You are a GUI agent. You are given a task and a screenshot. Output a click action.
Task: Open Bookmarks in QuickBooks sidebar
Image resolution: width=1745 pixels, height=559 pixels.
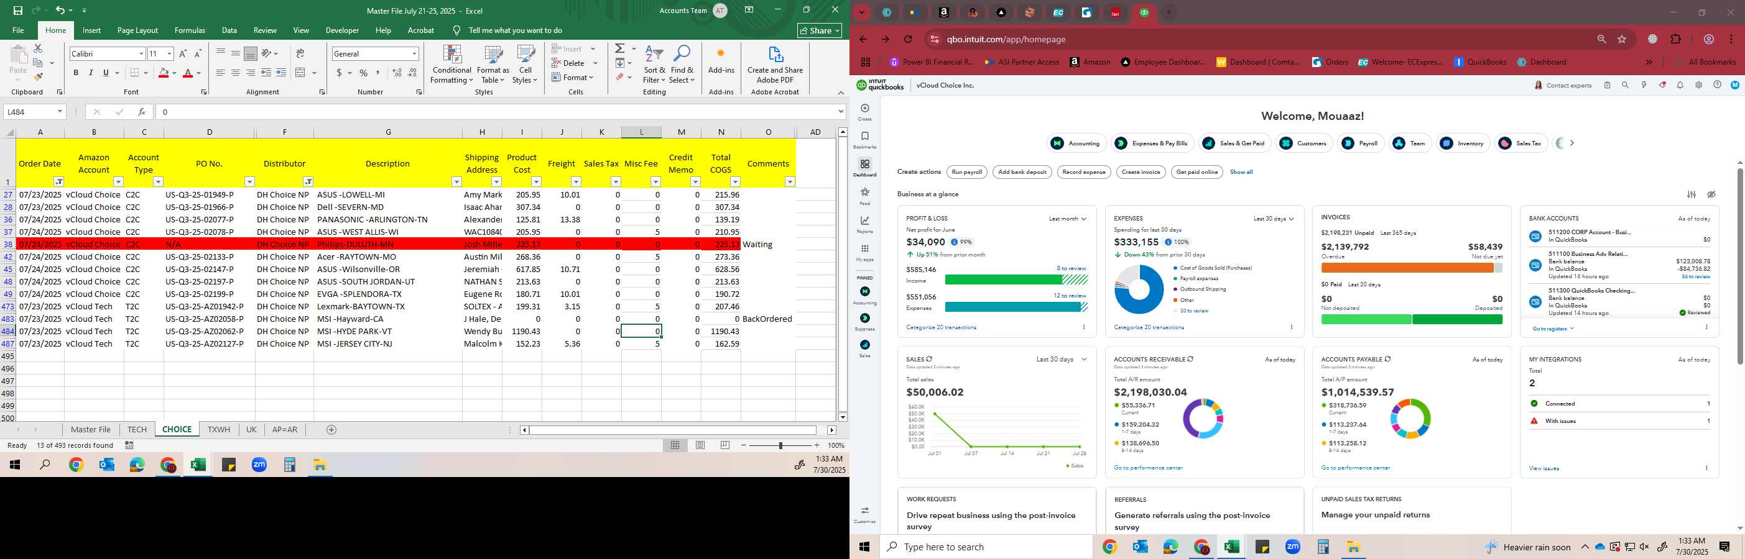[865, 140]
